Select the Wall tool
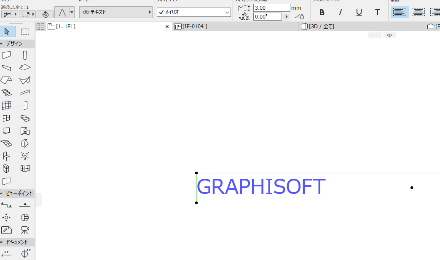Viewport: 440px width, 260px height. [6, 55]
